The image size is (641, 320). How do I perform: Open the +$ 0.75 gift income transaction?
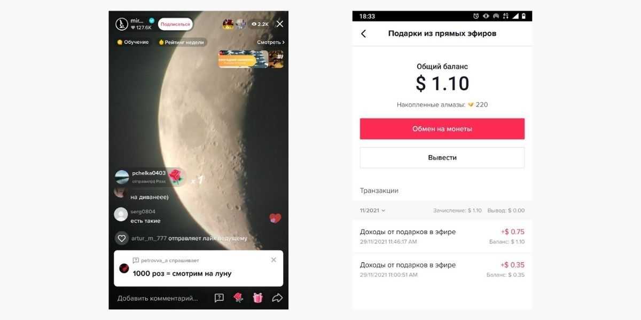pyautogui.click(x=442, y=237)
